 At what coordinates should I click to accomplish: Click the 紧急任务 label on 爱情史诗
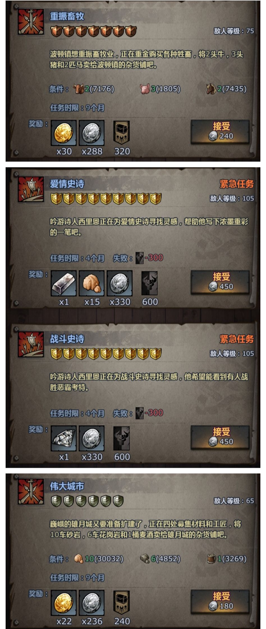(x=237, y=184)
